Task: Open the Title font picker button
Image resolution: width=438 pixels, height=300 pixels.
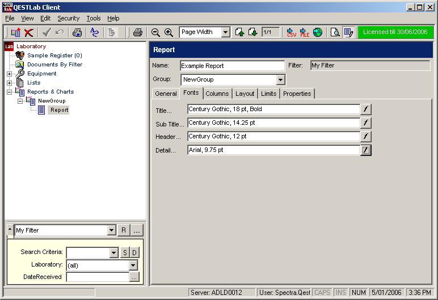Action: pyautogui.click(x=366, y=109)
